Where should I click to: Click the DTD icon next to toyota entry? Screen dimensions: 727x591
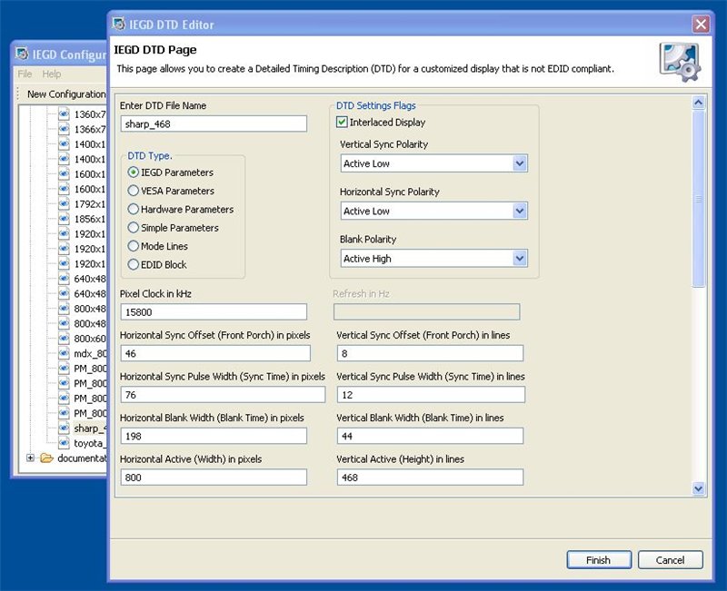[x=64, y=443]
